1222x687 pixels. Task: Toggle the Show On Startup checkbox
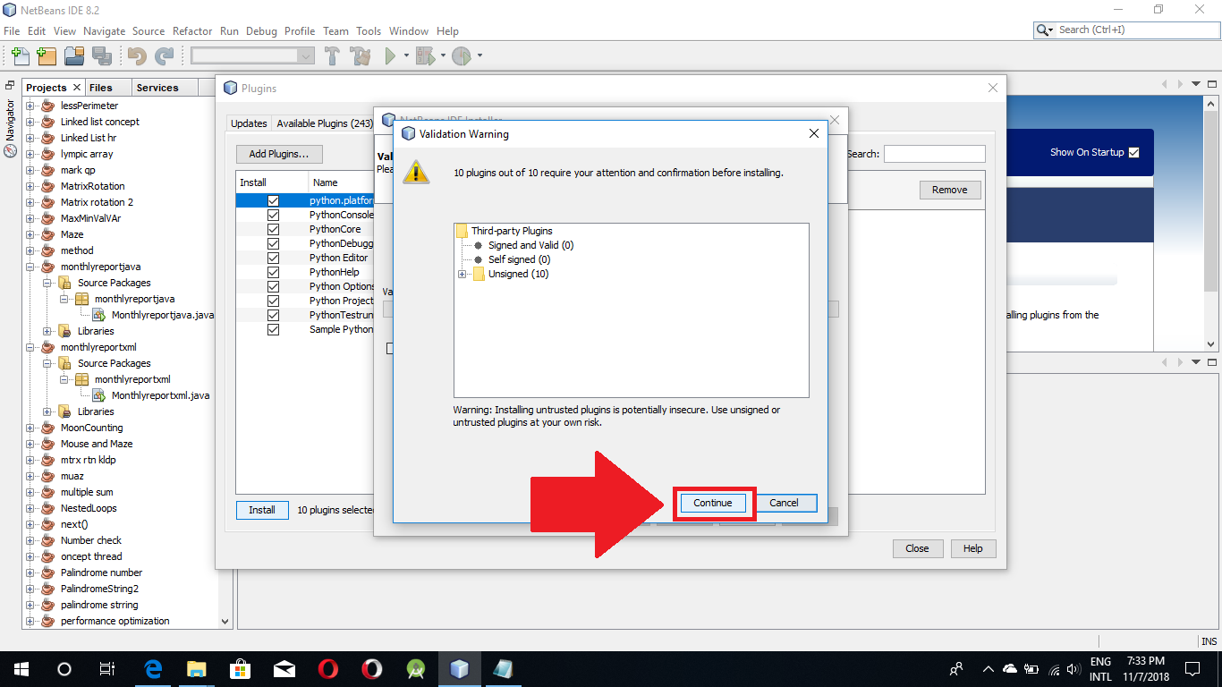coord(1134,152)
